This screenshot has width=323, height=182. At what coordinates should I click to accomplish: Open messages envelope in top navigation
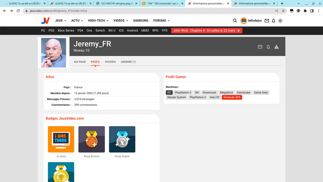pos(267,21)
